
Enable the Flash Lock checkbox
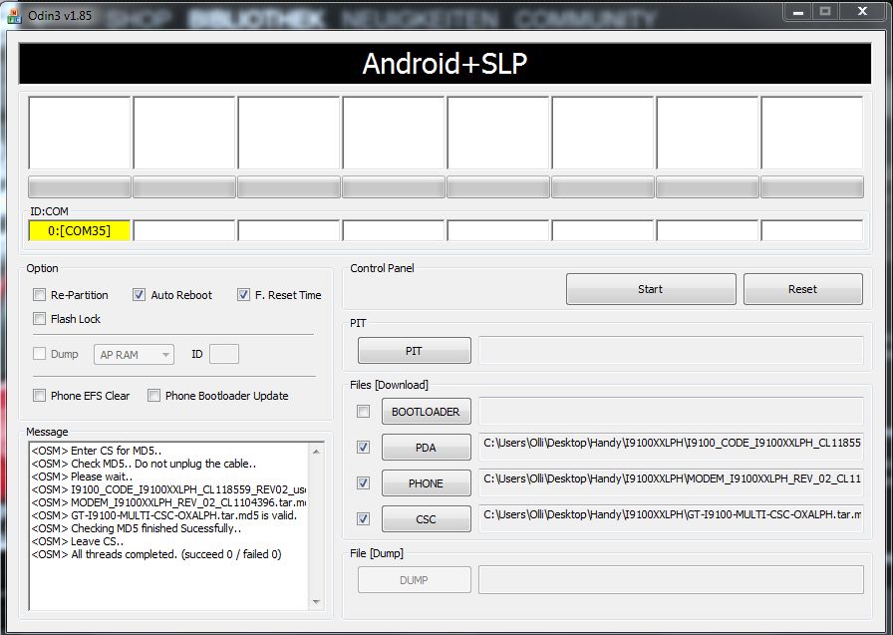point(39,319)
